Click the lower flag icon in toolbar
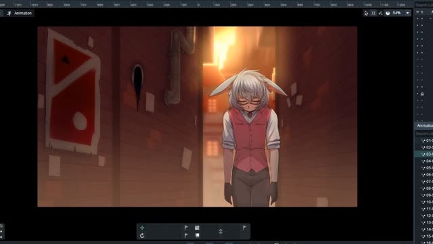Screen dimensions: 433x244 [x=187, y=235]
